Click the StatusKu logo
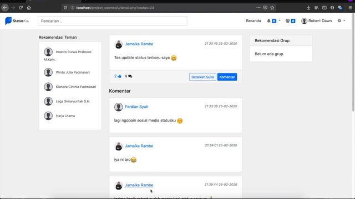Viewport: 355px width, 199px height. 17,21
